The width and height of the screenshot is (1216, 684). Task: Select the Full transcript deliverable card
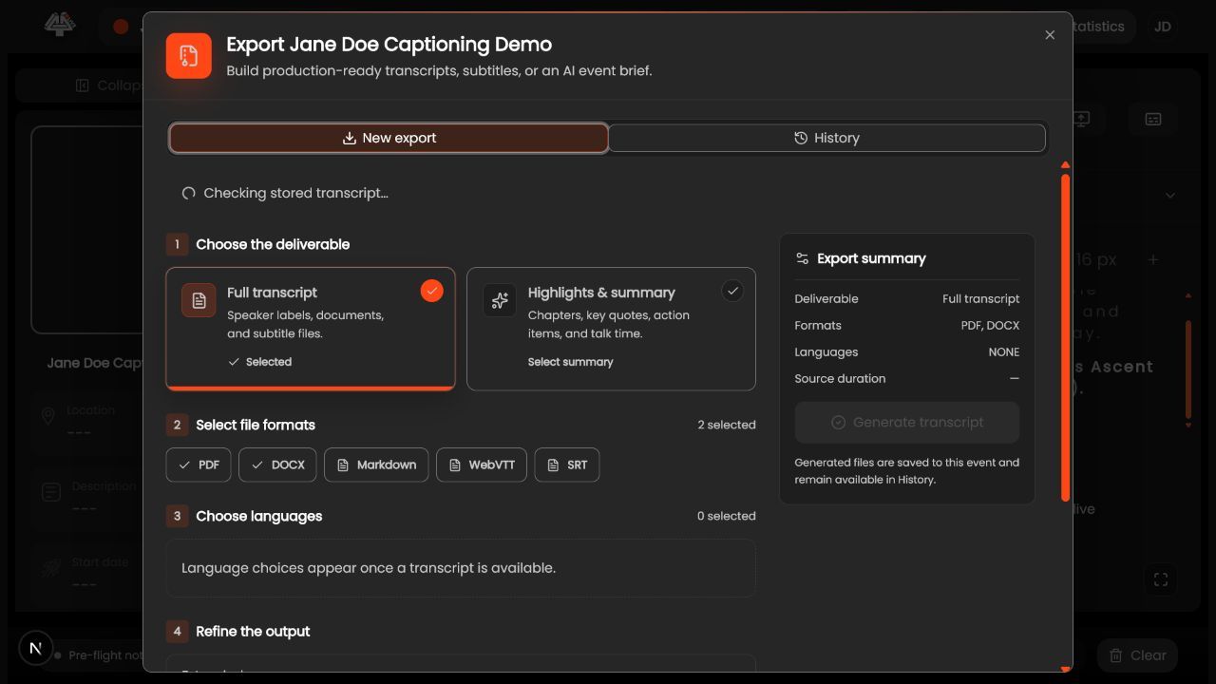click(x=311, y=329)
